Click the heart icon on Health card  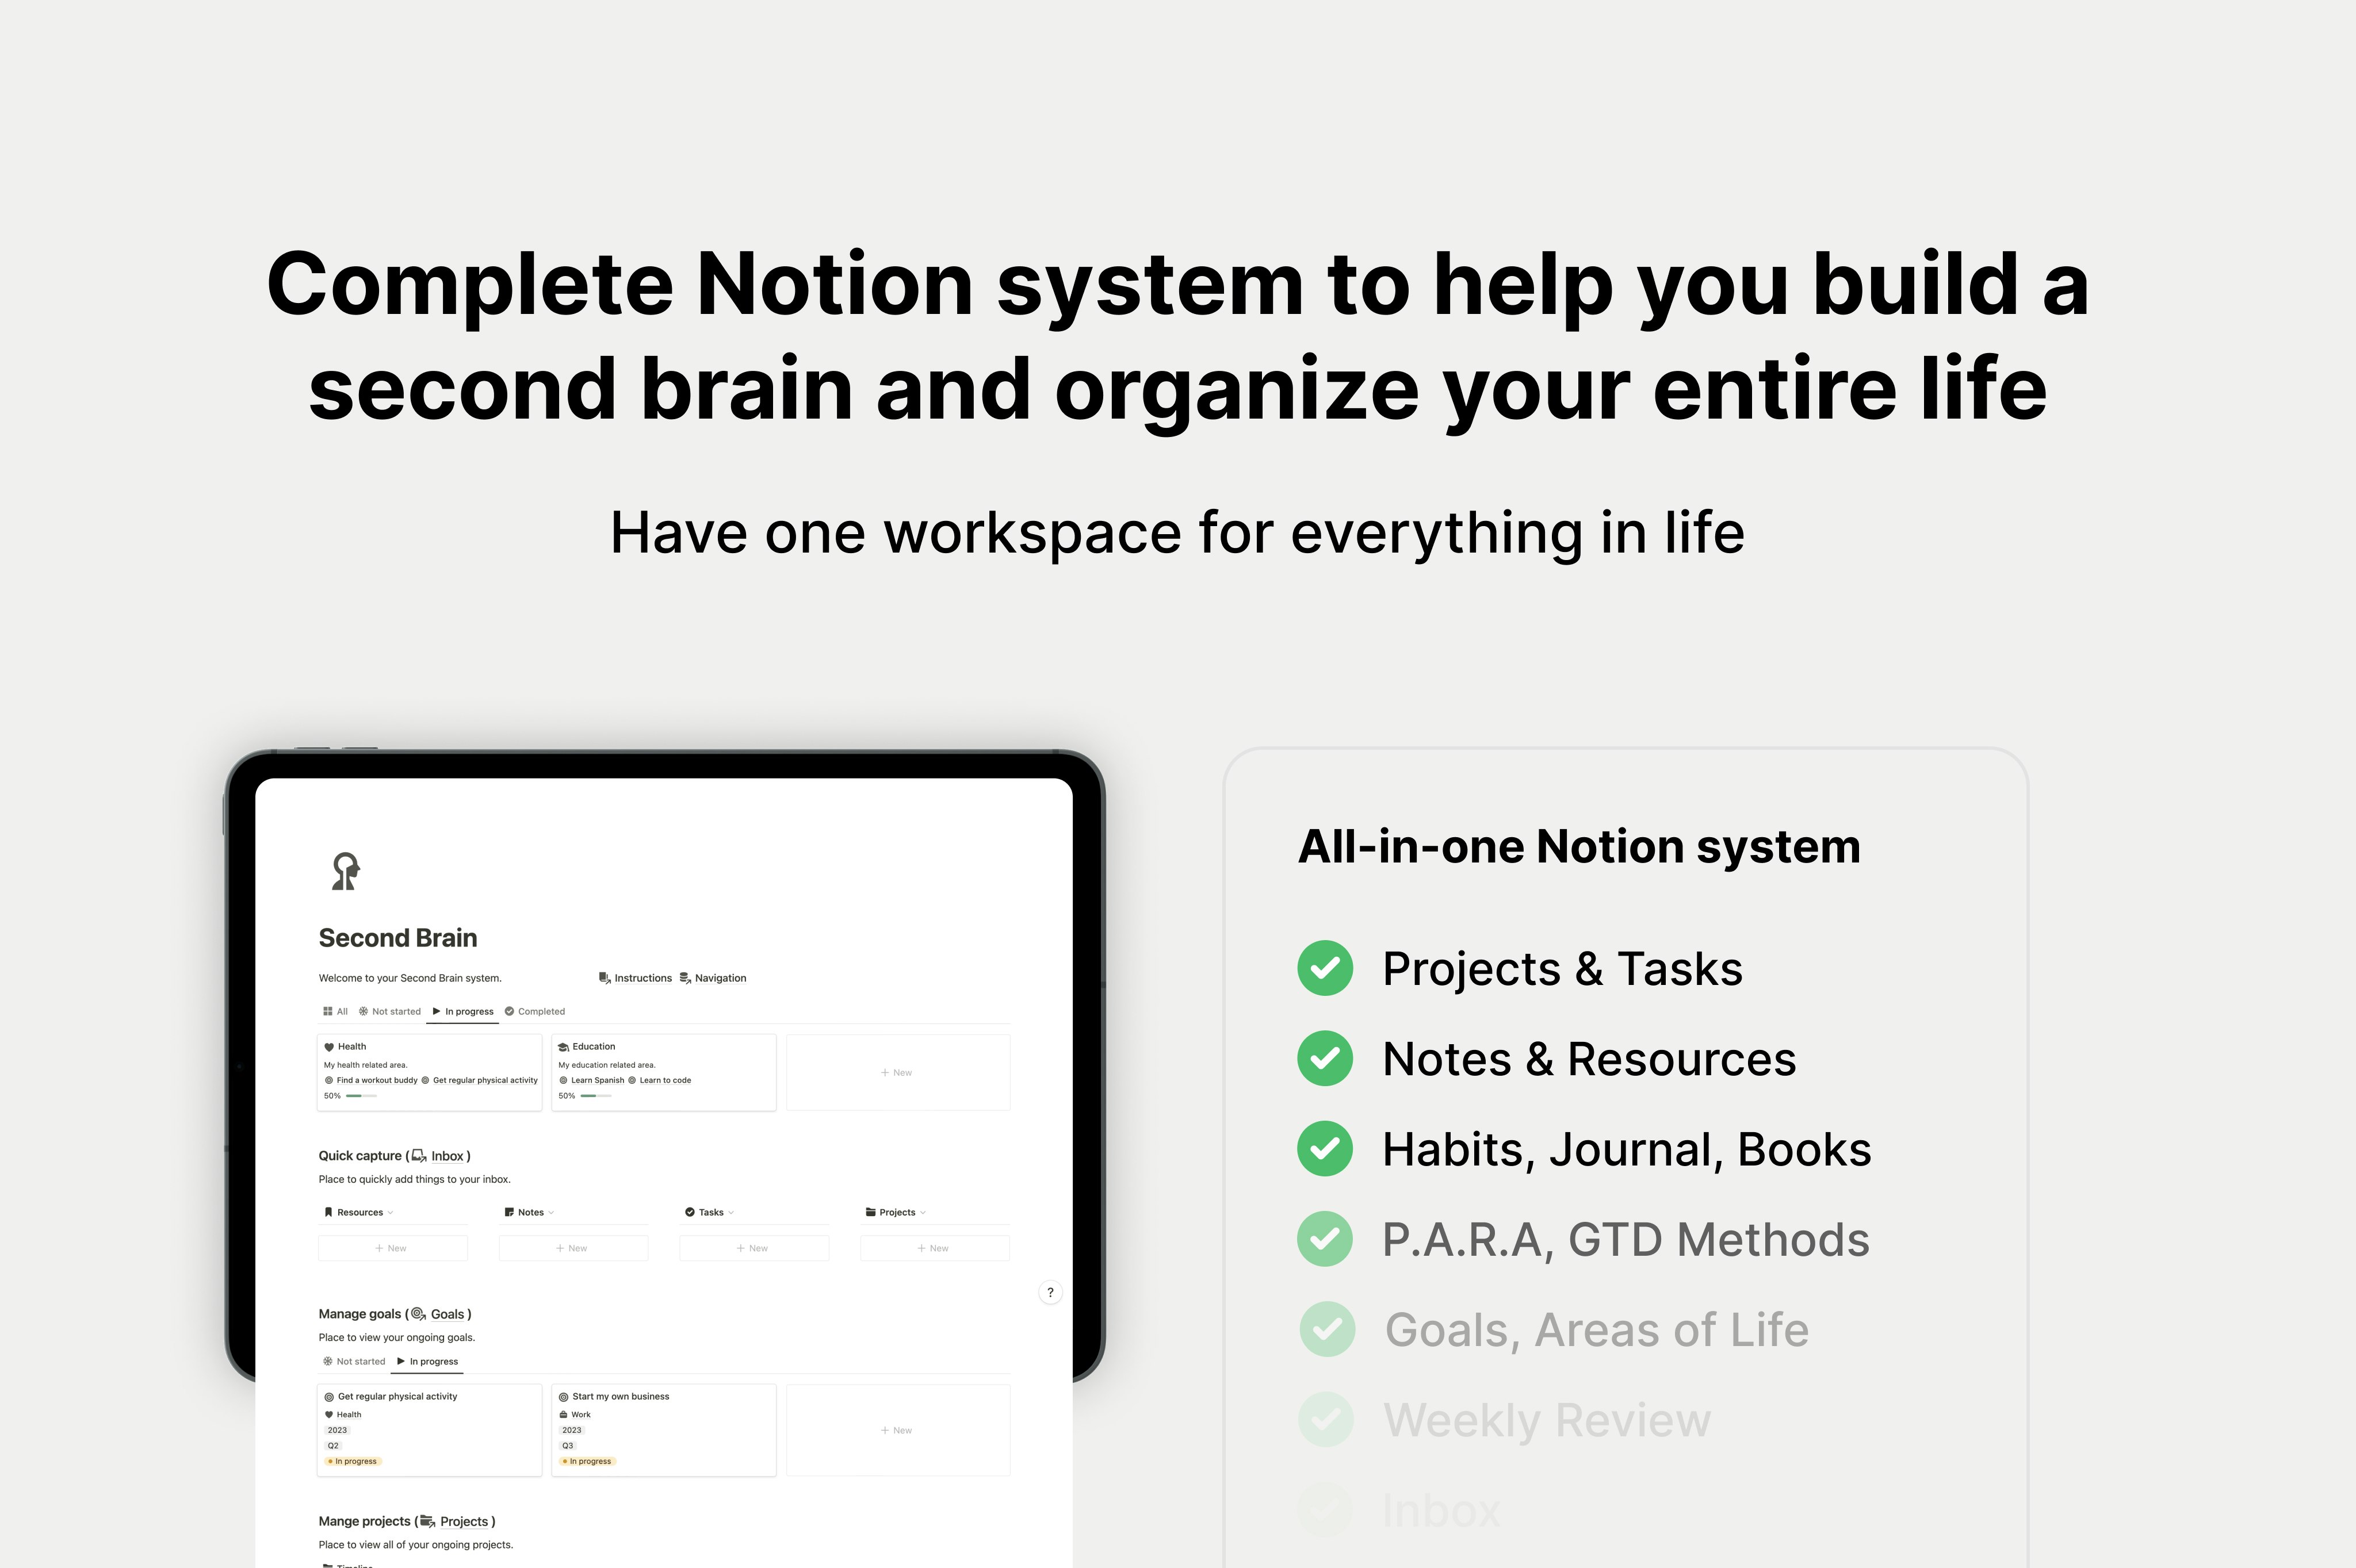(x=329, y=1047)
